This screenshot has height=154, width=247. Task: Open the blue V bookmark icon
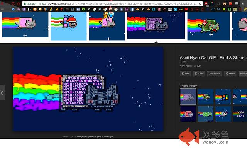(175, 9)
